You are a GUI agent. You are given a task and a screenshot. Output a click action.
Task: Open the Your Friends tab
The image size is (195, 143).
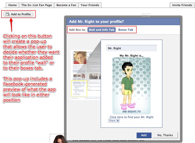coord(90,5)
